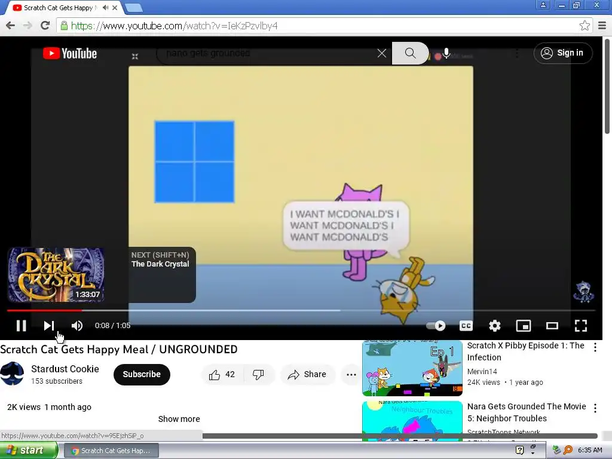Viewport: 612px width, 459px height.
Task: Pause the video playback
Action: click(22, 326)
